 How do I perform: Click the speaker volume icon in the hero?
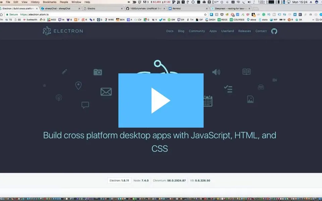[x=216, y=72]
